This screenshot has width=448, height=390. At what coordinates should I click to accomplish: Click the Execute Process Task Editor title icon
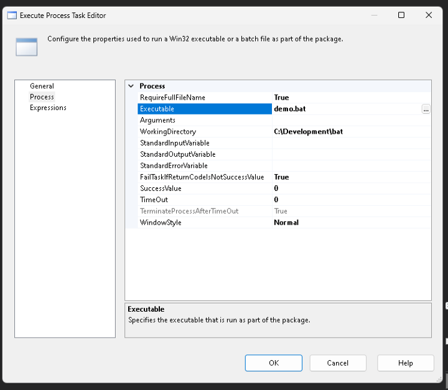(11, 16)
